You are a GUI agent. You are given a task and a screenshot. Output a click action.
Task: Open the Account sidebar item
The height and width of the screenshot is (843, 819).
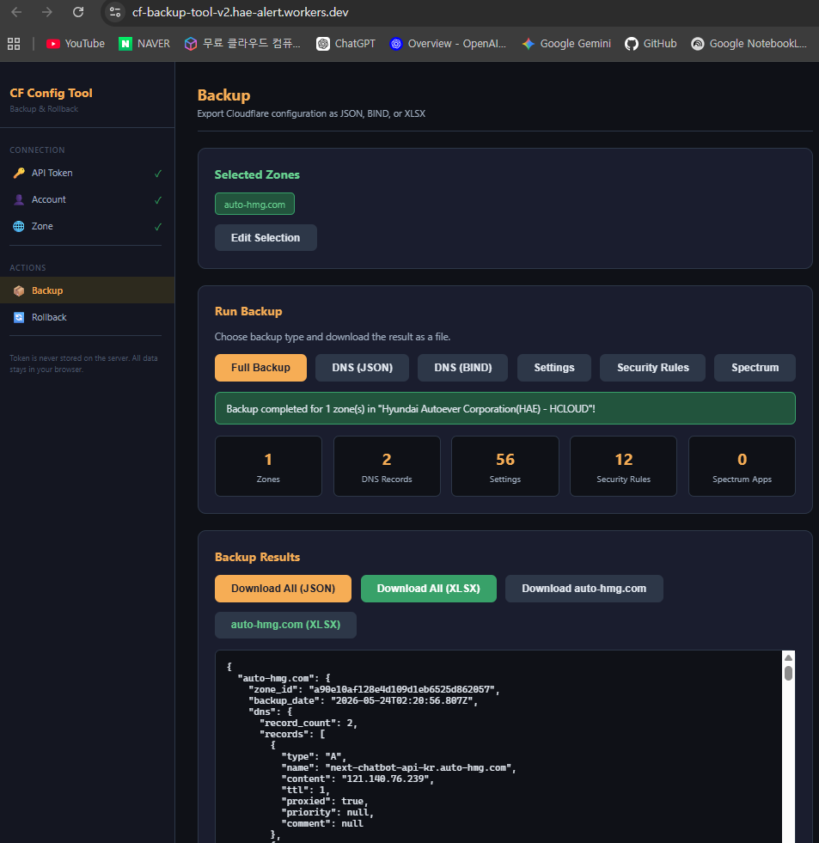click(x=87, y=199)
